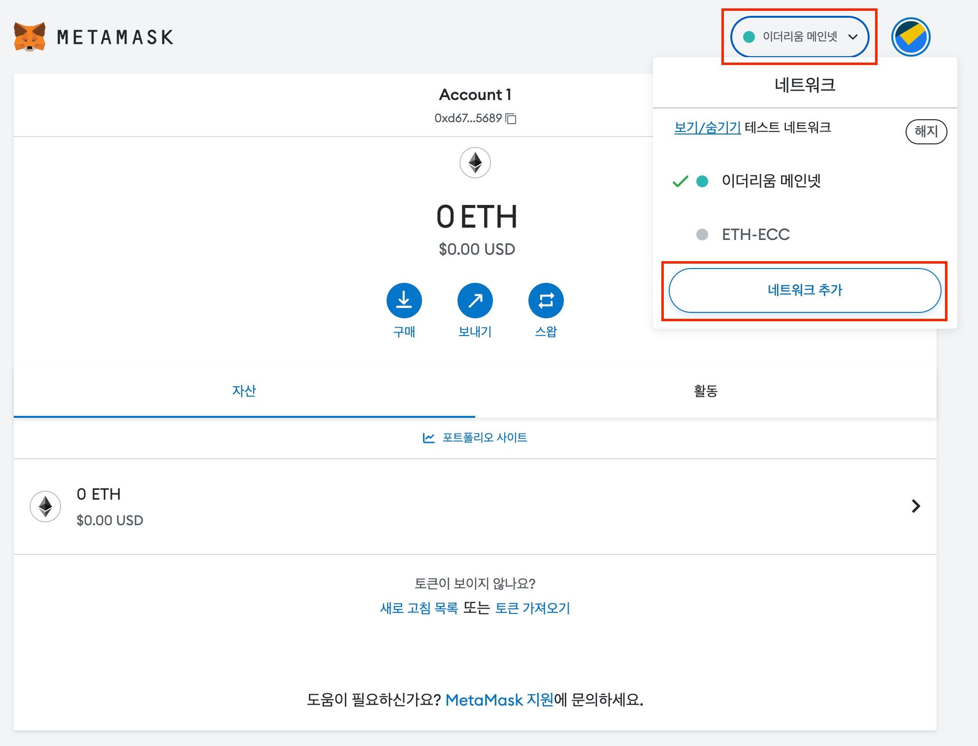978x746 pixels.
Task: Toggle 해지 test networks switch
Action: click(926, 132)
